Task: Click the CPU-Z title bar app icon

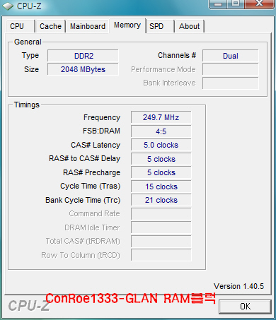Action: point(8,6)
